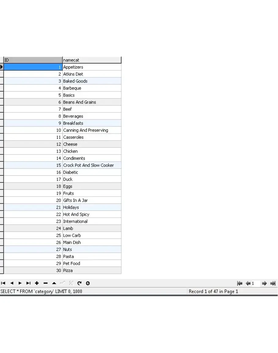Move to previous record arrow
The image size is (278, 353).
pyautogui.click(x=12, y=283)
